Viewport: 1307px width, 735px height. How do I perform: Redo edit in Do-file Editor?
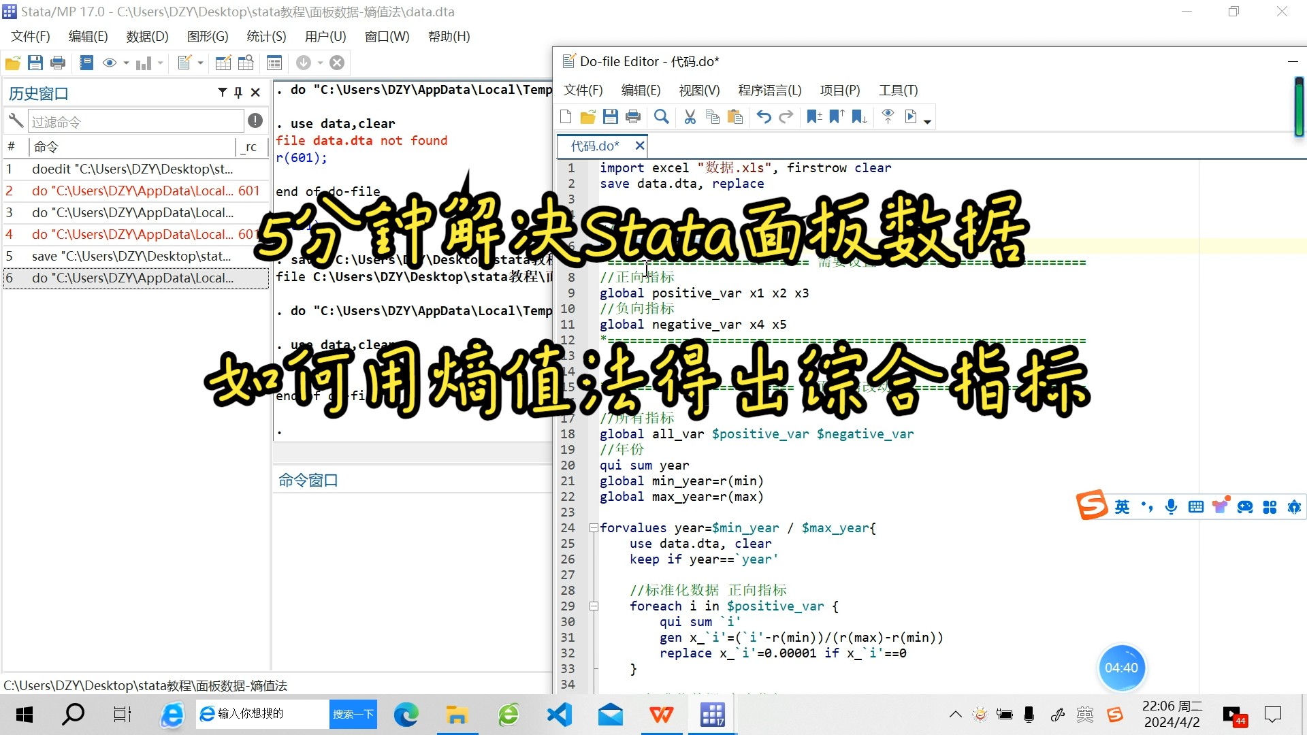pos(786,117)
